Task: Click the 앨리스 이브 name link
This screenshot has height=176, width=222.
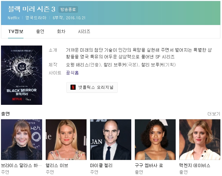Action: 57,165
